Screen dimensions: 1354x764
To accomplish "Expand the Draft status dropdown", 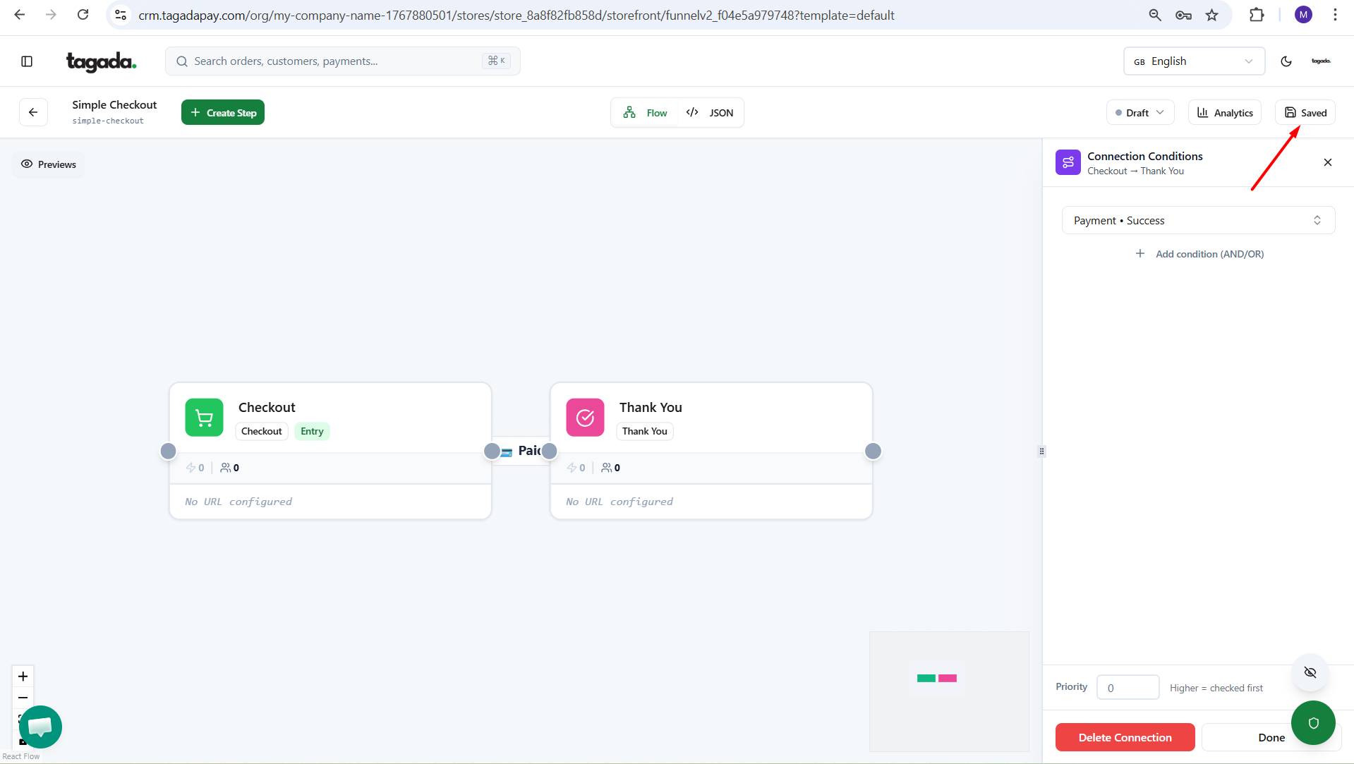I will (x=1140, y=113).
